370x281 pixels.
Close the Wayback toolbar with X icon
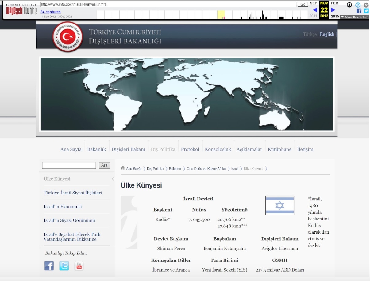point(366,5)
